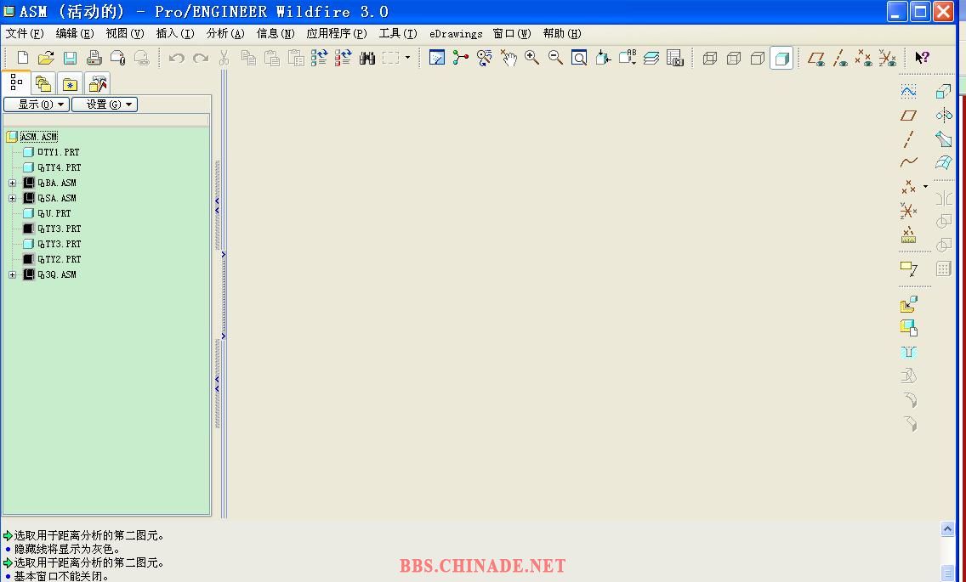The image size is (966, 582).
Task: Click the assemble component icon
Action: [909, 304]
